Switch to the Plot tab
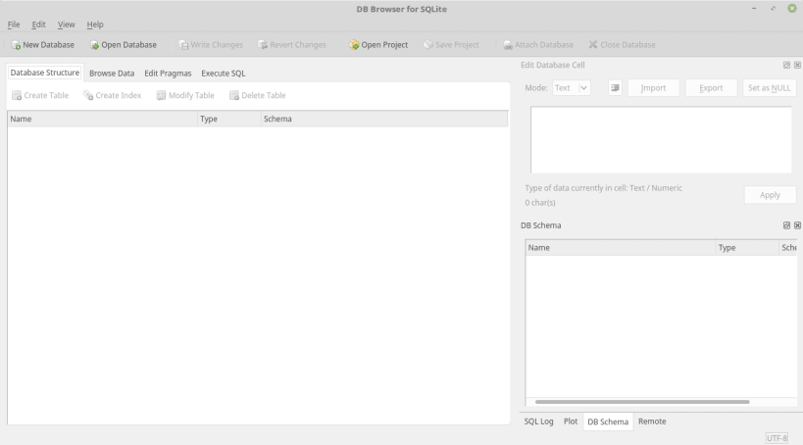Screen dimensions: 803x445 pos(571,421)
